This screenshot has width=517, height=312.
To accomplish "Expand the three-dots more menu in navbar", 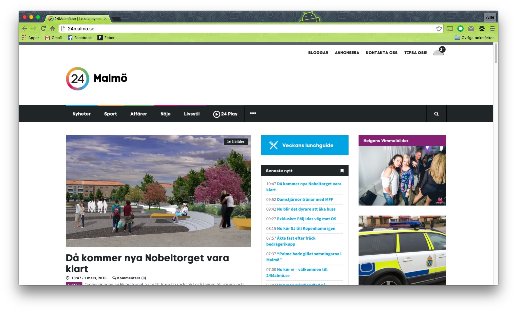I will (253, 113).
